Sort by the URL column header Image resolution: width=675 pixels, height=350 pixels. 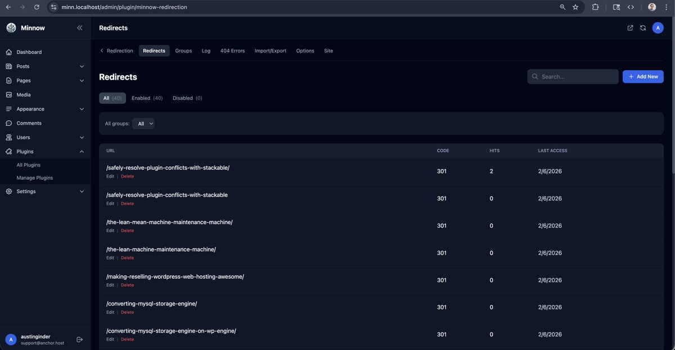tap(110, 151)
